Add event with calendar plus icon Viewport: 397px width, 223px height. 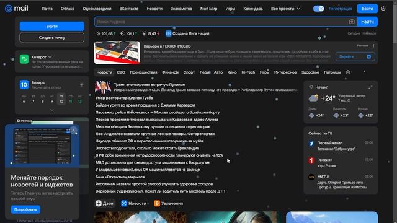coord(81,85)
